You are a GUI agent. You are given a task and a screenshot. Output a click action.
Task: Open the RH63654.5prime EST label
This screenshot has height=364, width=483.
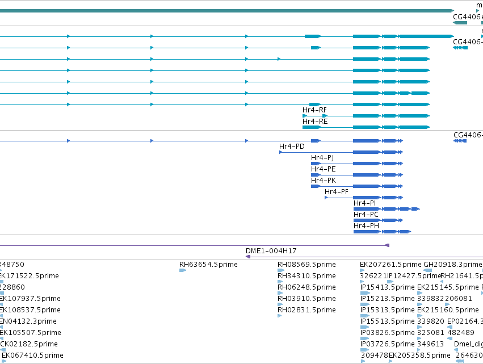click(x=208, y=265)
